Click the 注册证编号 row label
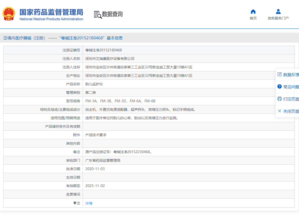The height and width of the screenshot is (216, 299). (71, 50)
